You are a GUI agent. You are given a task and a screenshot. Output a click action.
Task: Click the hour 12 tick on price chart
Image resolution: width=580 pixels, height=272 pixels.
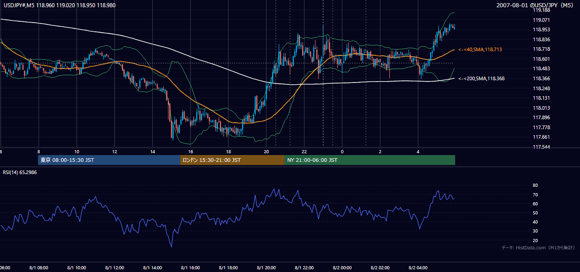click(114, 151)
